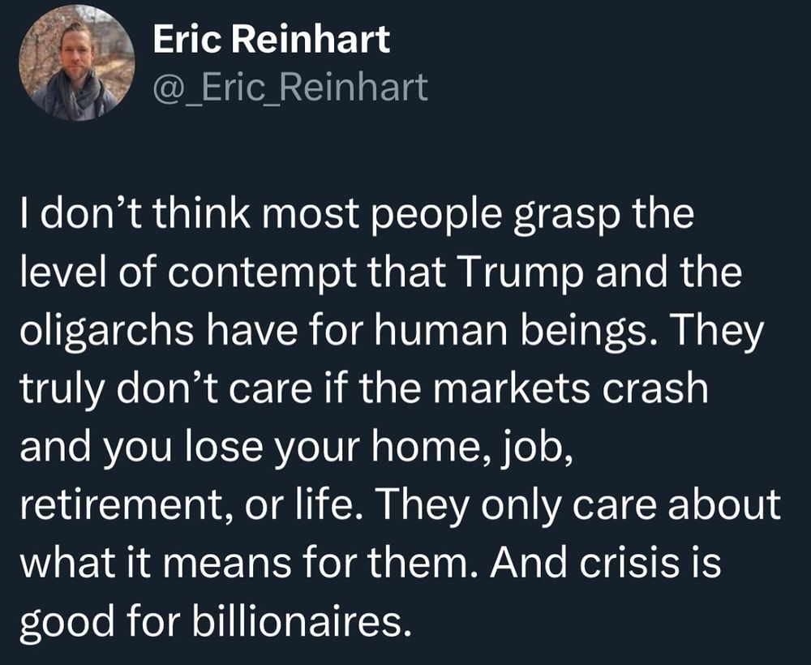This screenshot has width=811, height=665.
Task: Open Eric Reinhart's profile picture
Action: (x=76, y=62)
